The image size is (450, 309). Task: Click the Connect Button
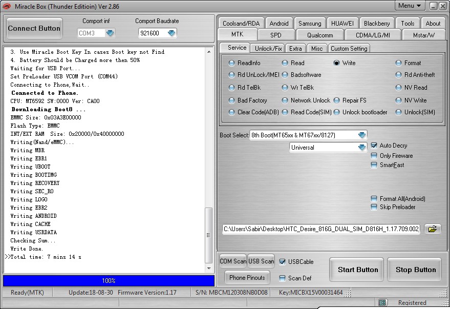coord(34,28)
